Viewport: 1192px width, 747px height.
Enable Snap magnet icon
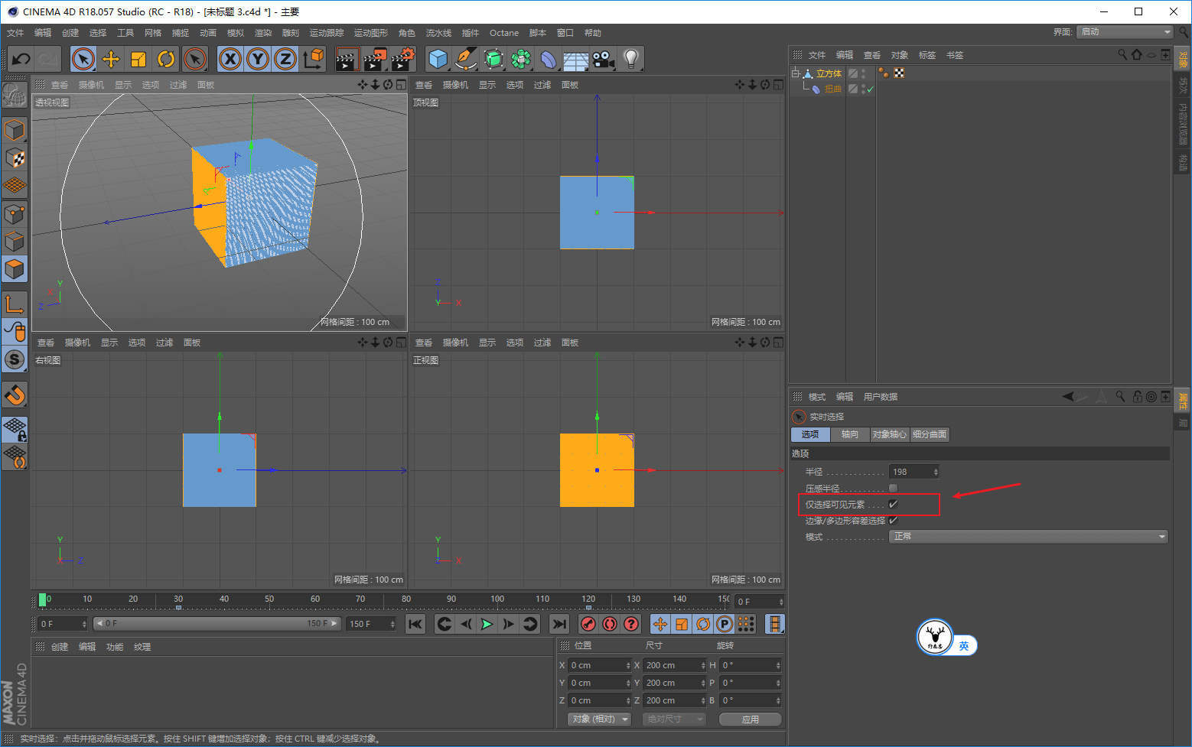(x=15, y=395)
